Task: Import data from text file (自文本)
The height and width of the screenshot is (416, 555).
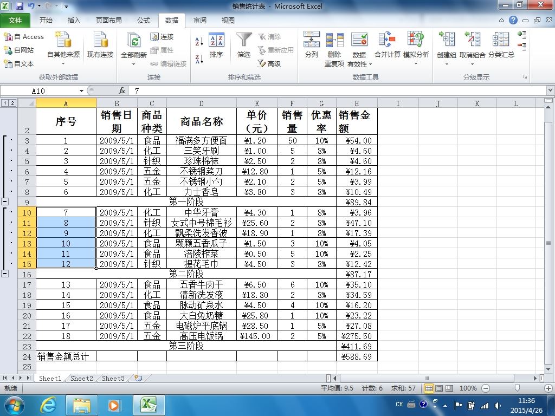Action: [19, 64]
